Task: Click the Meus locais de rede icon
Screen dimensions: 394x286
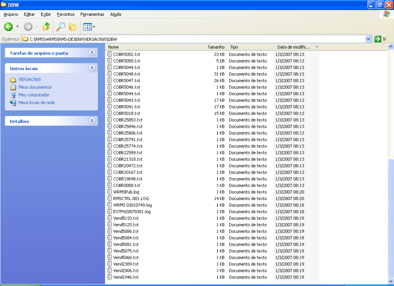Action: 13,103
